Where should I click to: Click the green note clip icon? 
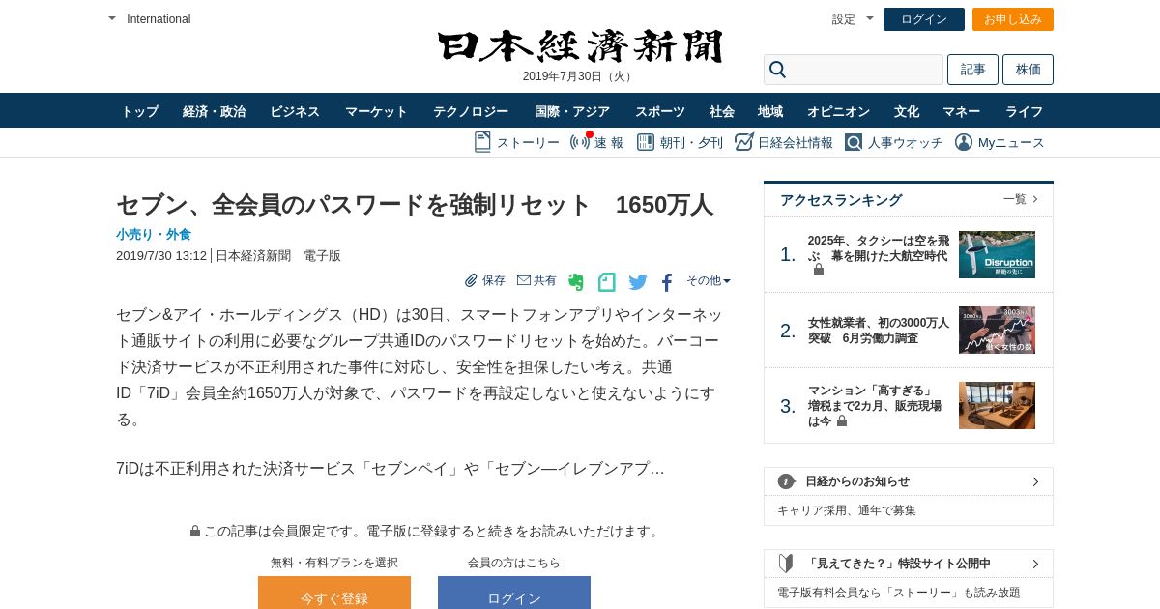[x=607, y=282]
